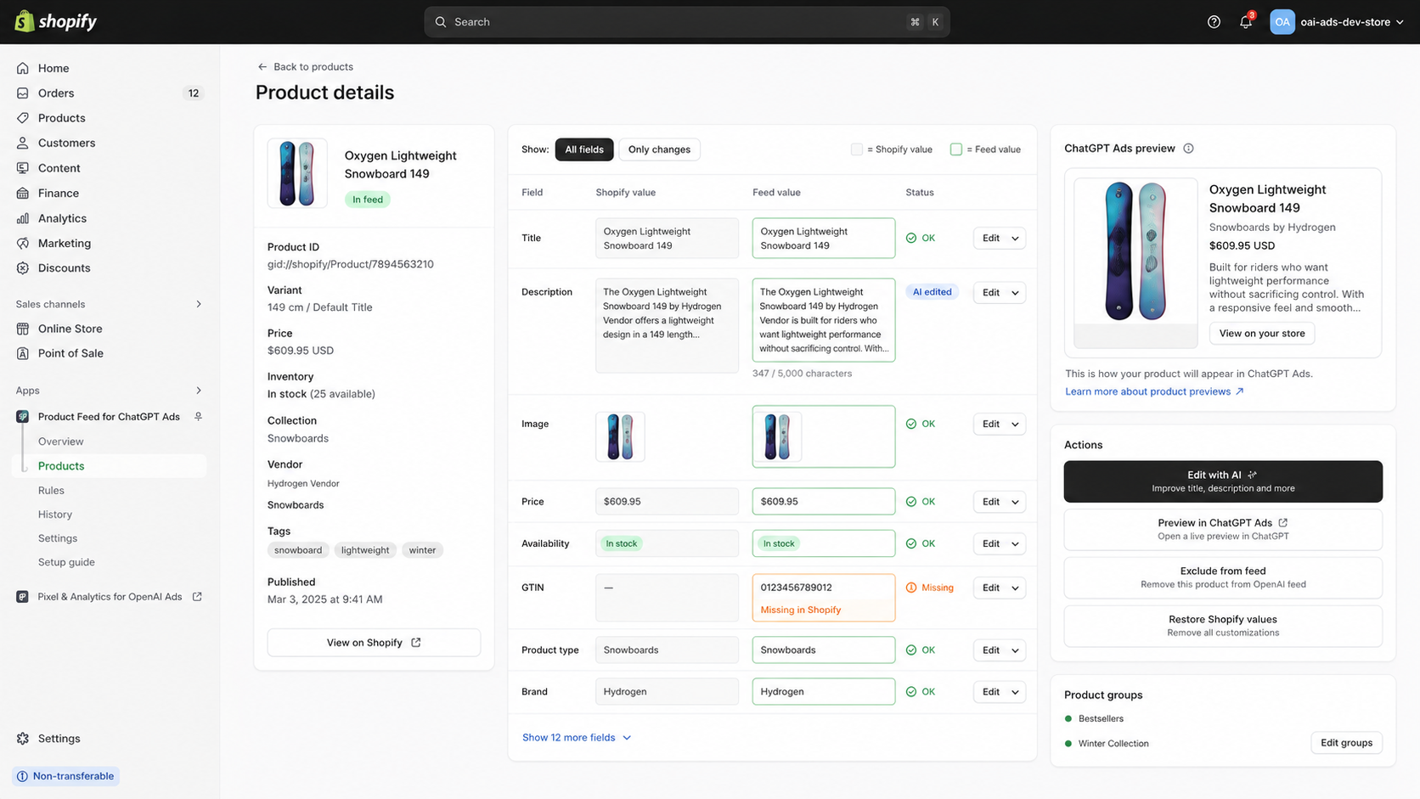
Task: Click Restore Shopify values button
Action: [x=1223, y=626]
